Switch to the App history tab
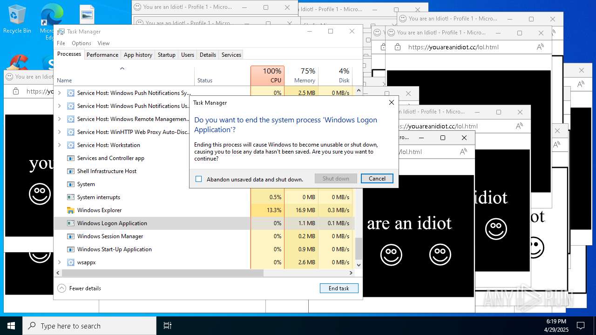Viewport: 596px width, 335px height. pyautogui.click(x=138, y=54)
